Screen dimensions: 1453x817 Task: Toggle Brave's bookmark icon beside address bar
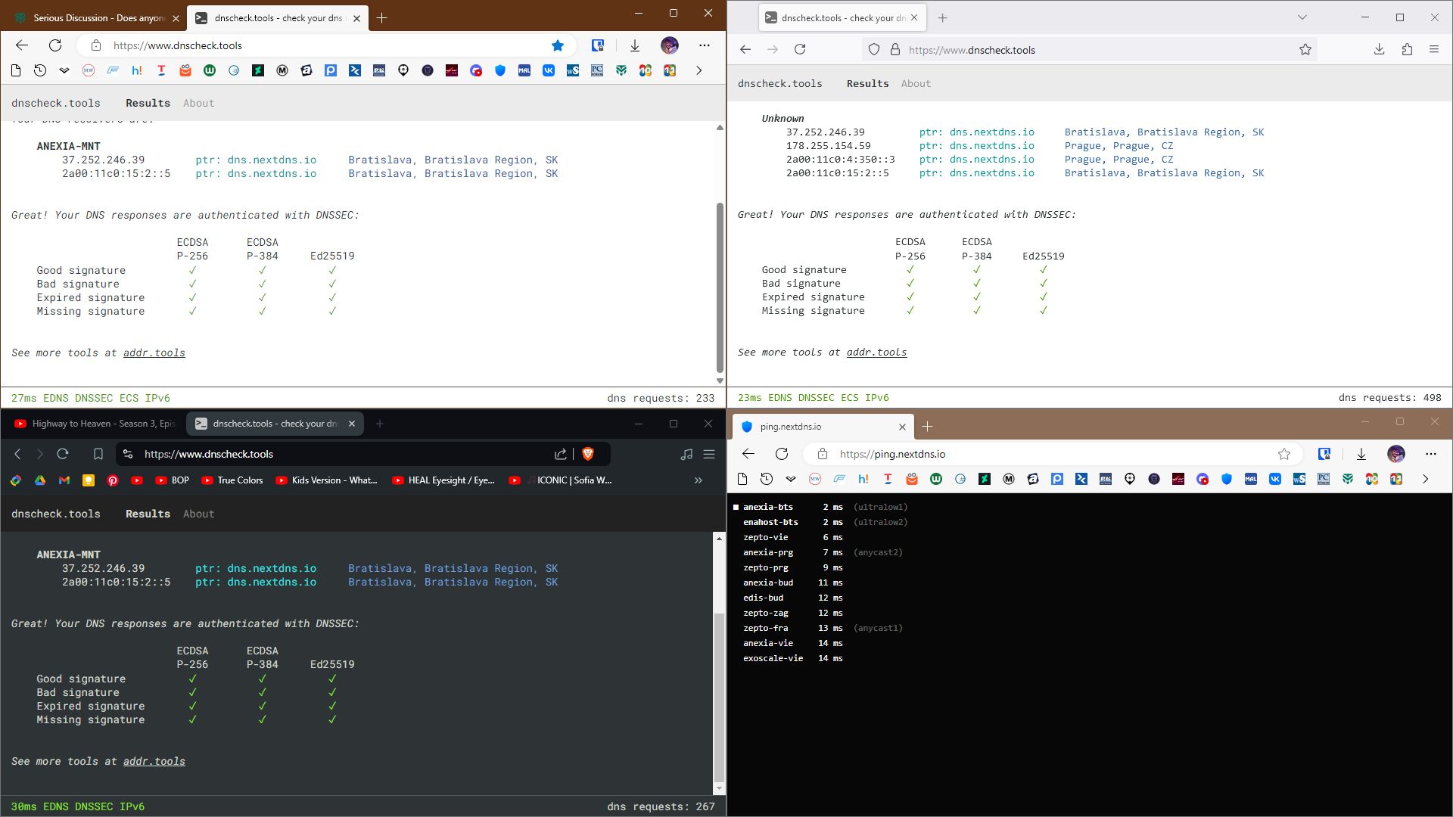tap(98, 454)
